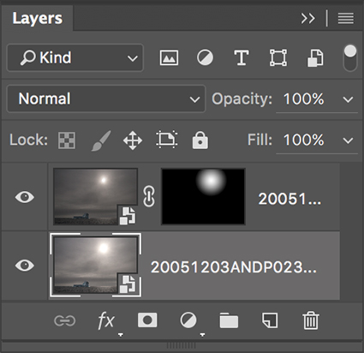This screenshot has height=353, width=364.
Task: Filter for type layers icon
Action: (242, 58)
